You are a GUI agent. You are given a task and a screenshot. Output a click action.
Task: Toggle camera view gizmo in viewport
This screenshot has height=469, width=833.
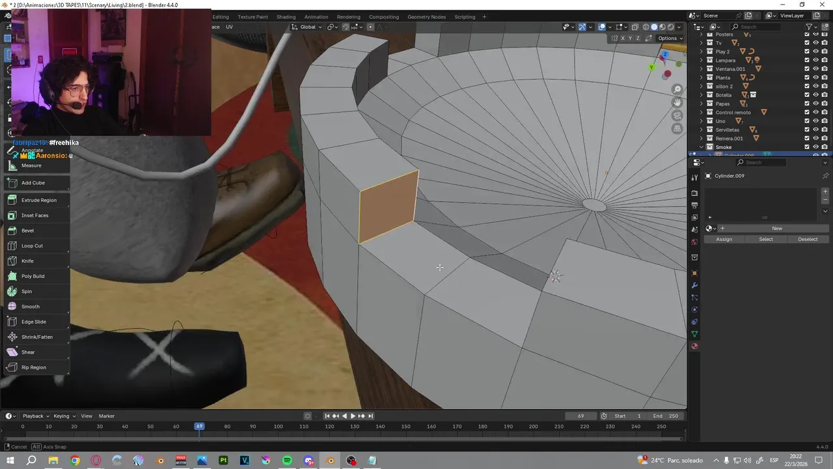click(x=677, y=116)
